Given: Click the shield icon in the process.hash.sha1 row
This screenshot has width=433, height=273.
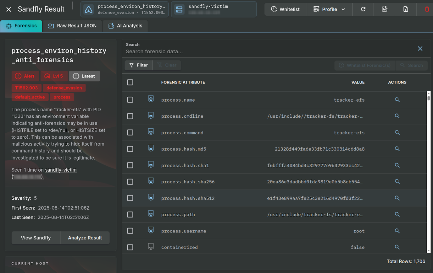Looking at the screenshot, I should (x=151, y=164).
